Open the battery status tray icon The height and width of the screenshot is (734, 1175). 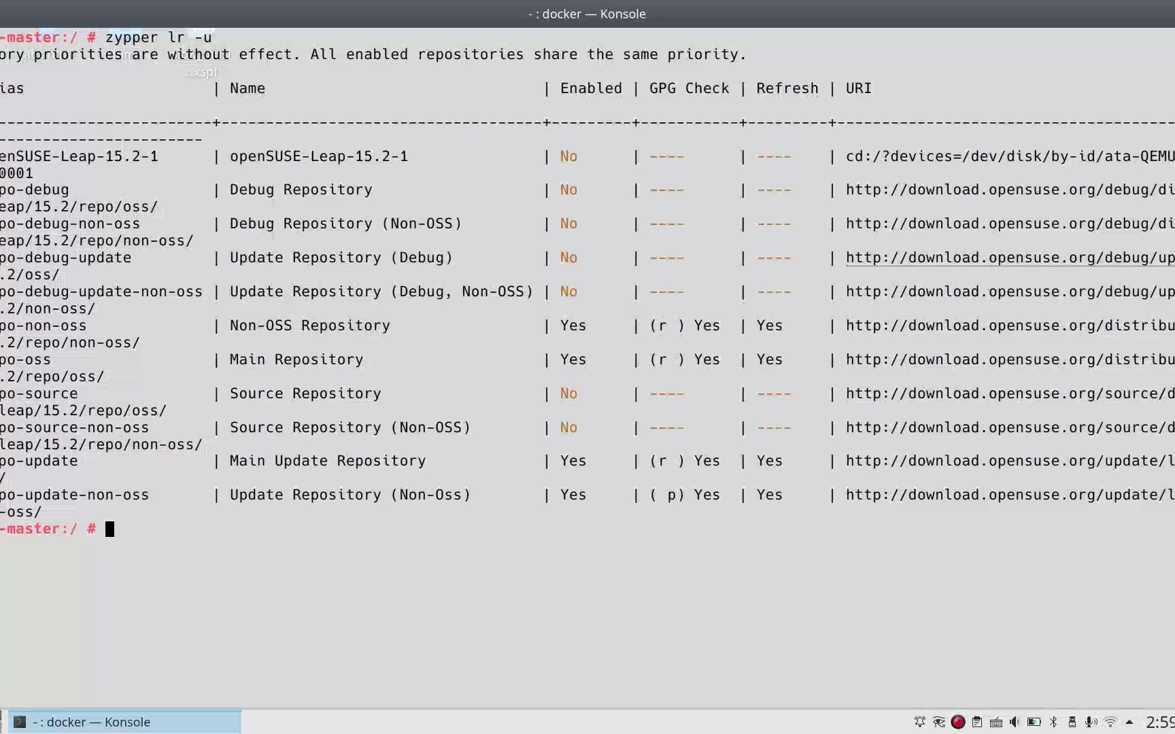[1034, 722]
